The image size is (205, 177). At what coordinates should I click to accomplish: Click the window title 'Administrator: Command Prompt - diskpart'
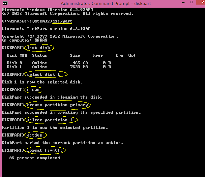106,4
